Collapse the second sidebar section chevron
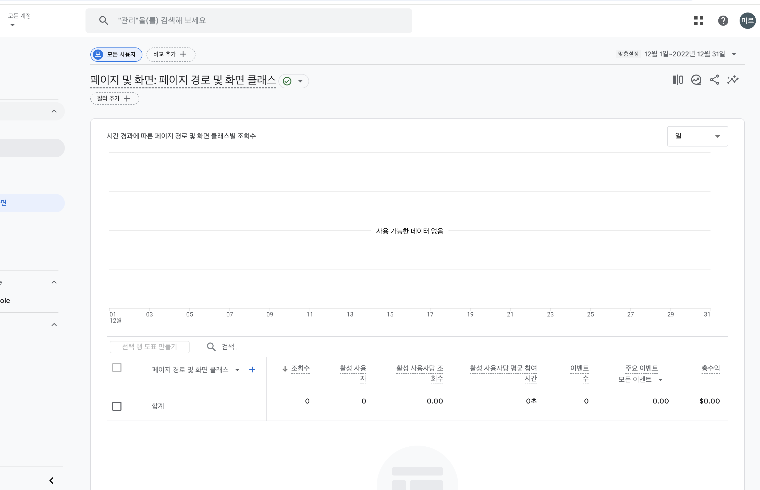This screenshot has height=490, width=760. pyautogui.click(x=54, y=282)
